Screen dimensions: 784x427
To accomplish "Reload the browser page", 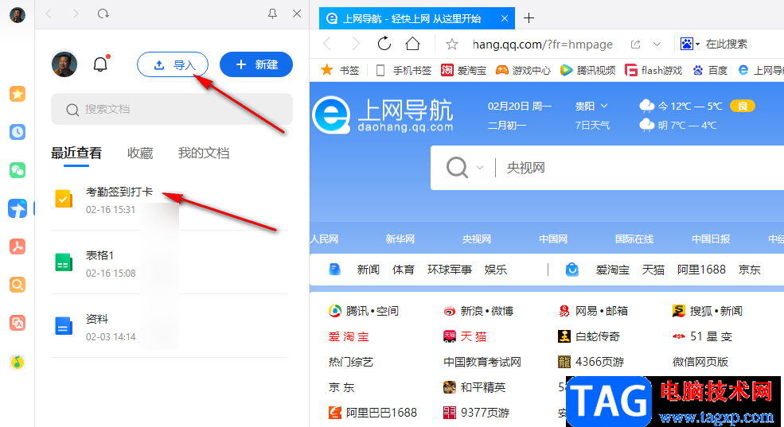I will point(384,44).
